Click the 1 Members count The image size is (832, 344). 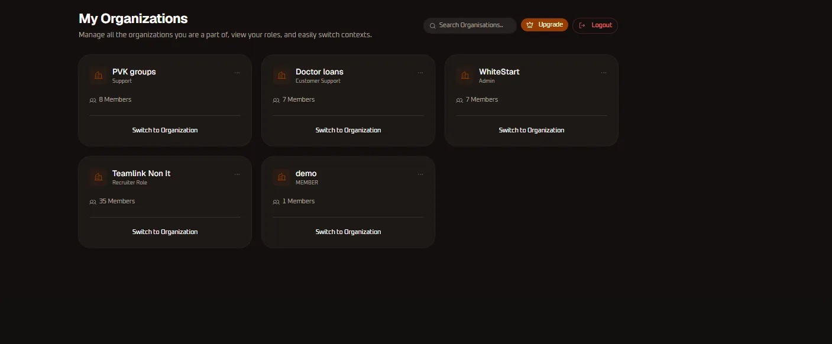tap(299, 201)
